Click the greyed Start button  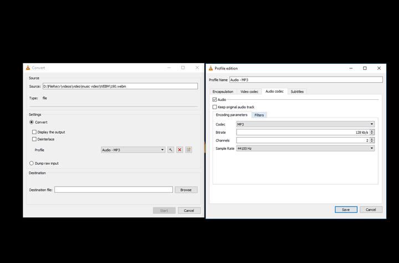click(164, 210)
